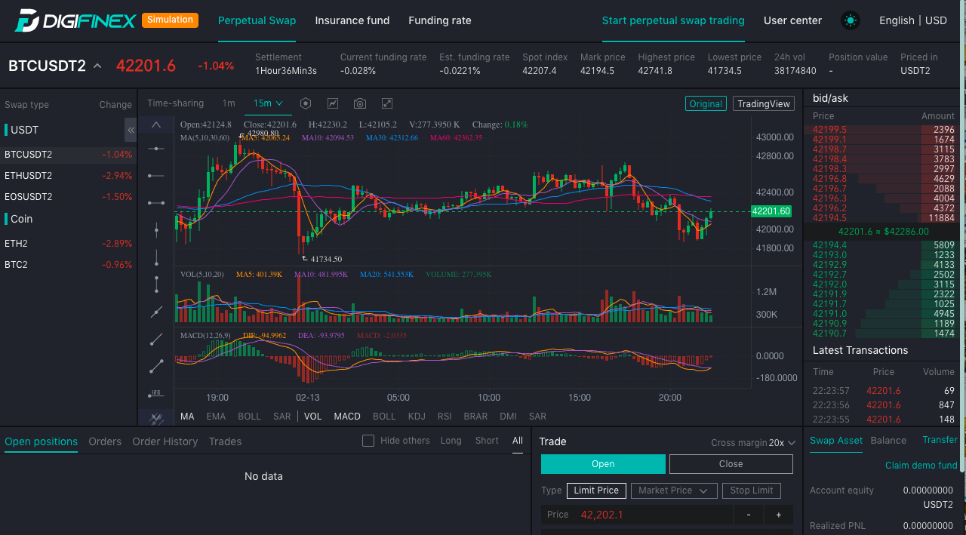Check the Hide others checkbox
The width and height of the screenshot is (966, 535).
pyautogui.click(x=368, y=441)
